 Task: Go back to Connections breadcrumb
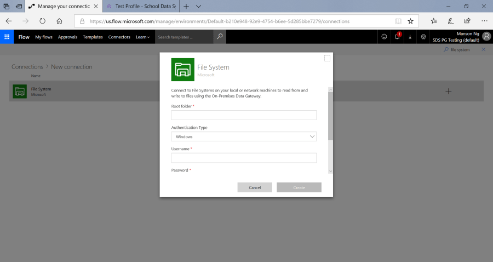27,67
